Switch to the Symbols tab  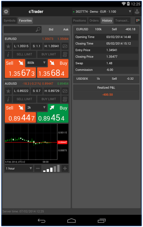(10, 21)
